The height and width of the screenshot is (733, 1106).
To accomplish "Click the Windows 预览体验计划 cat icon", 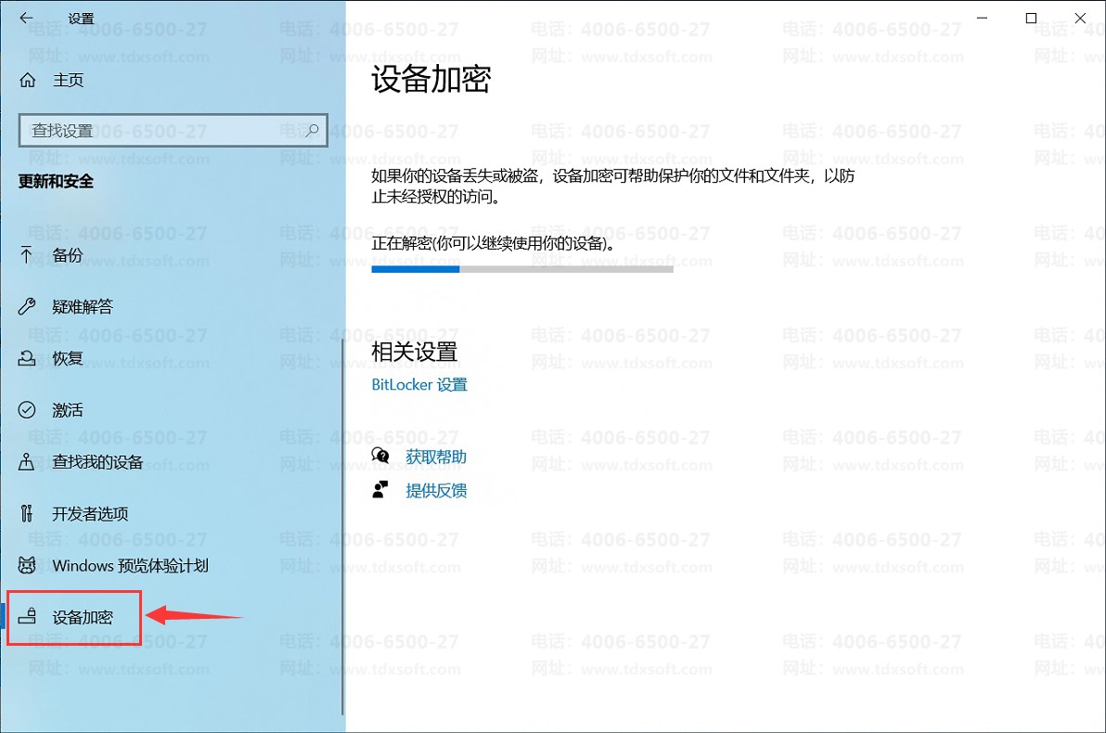I will coord(27,565).
